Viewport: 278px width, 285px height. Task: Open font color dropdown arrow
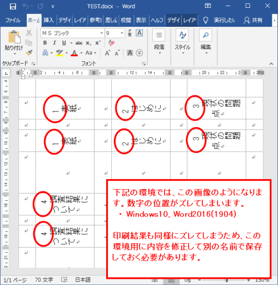81,53
